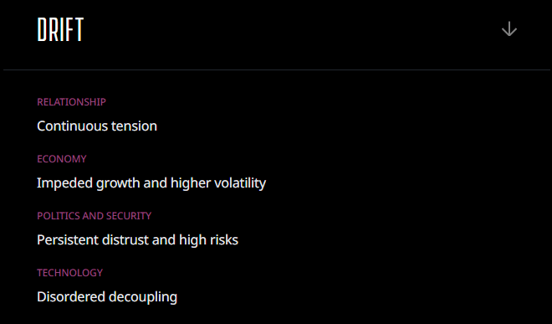Click the Disordered decoupling text
Screen dimensions: 552x324
click(107, 297)
